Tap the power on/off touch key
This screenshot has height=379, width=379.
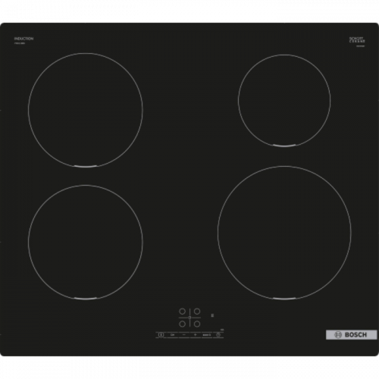pyautogui.click(x=161, y=335)
